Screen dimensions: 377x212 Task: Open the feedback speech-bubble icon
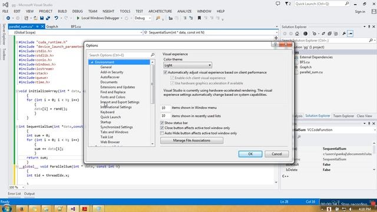277,4
